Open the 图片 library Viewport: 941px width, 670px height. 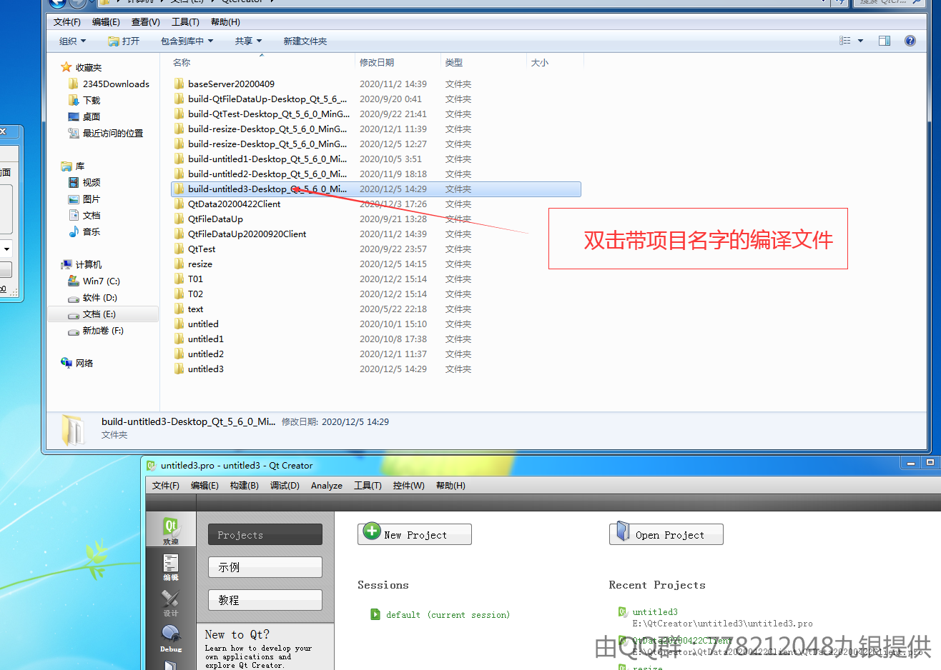pos(84,199)
